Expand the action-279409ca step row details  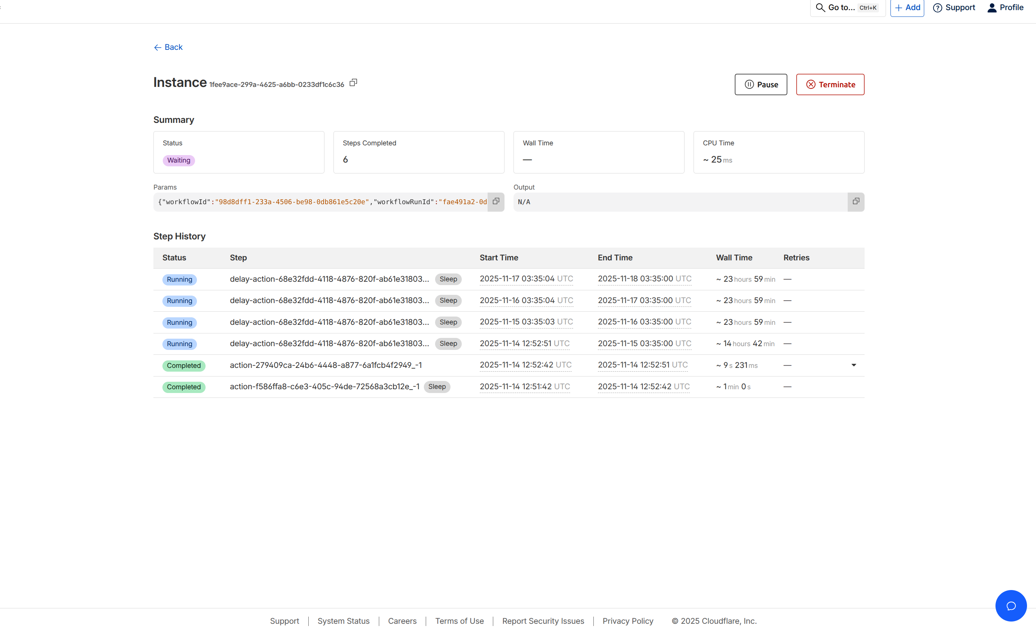coord(854,365)
